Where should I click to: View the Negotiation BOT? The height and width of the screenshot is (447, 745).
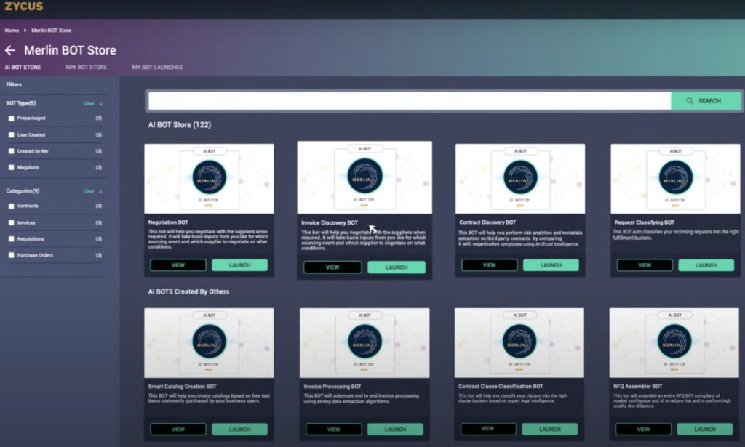click(178, 265)
